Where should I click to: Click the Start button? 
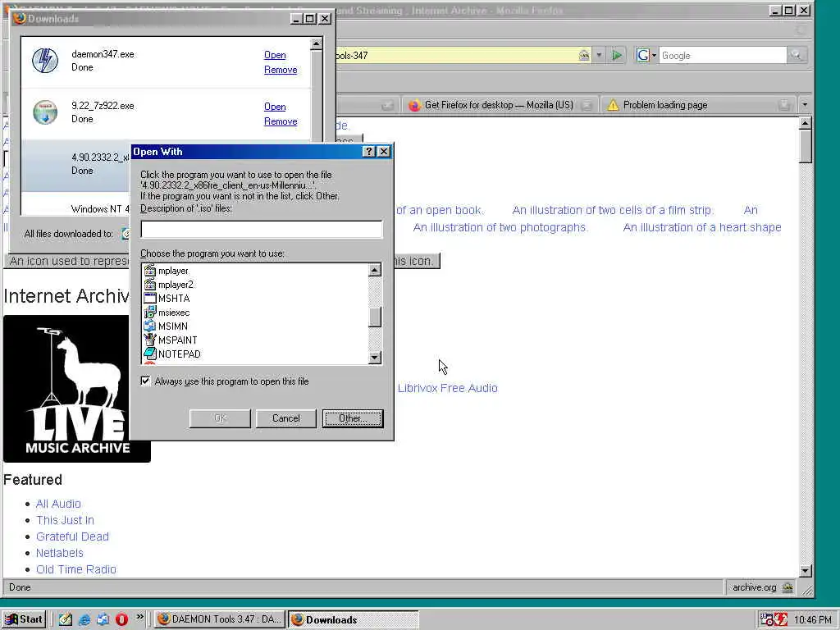pos(24,619)
